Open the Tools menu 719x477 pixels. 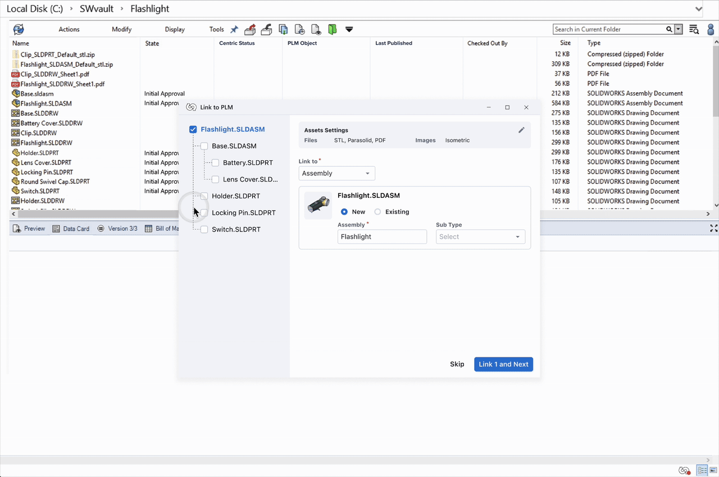pos(217,29)
